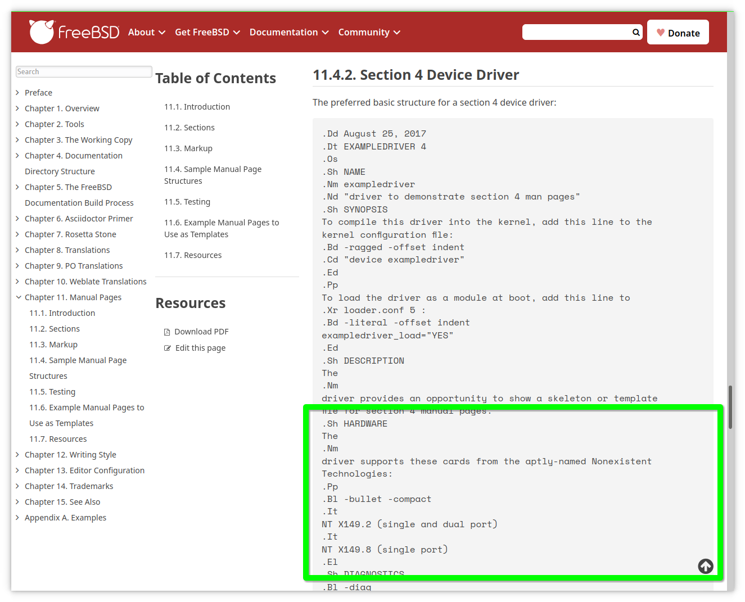Open the Get FreeBSD dropdown menu

tap(207, 33)
